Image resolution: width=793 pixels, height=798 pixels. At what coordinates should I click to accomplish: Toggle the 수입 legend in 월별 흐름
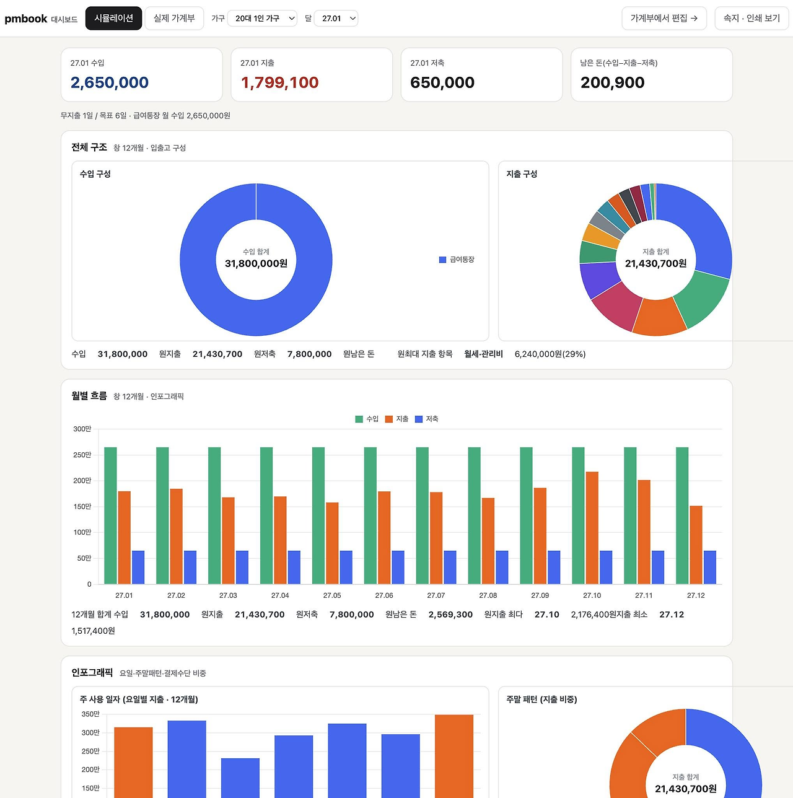367,419
